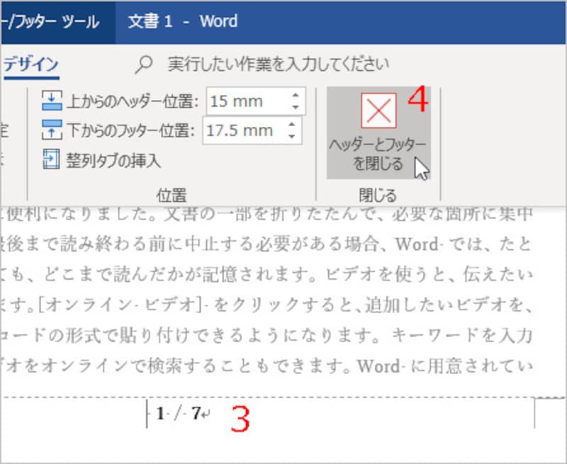Viewport: 567px width, 464px height.
Task: Click the ヘッダー/フッター ツール title tab
Action: [50, 21]
